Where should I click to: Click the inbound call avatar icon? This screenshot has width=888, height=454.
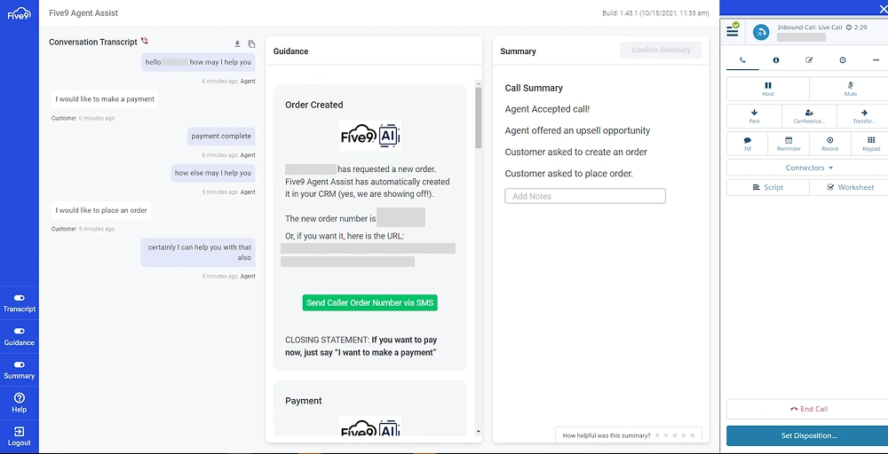pyautogui.click(x=761, y=33)
